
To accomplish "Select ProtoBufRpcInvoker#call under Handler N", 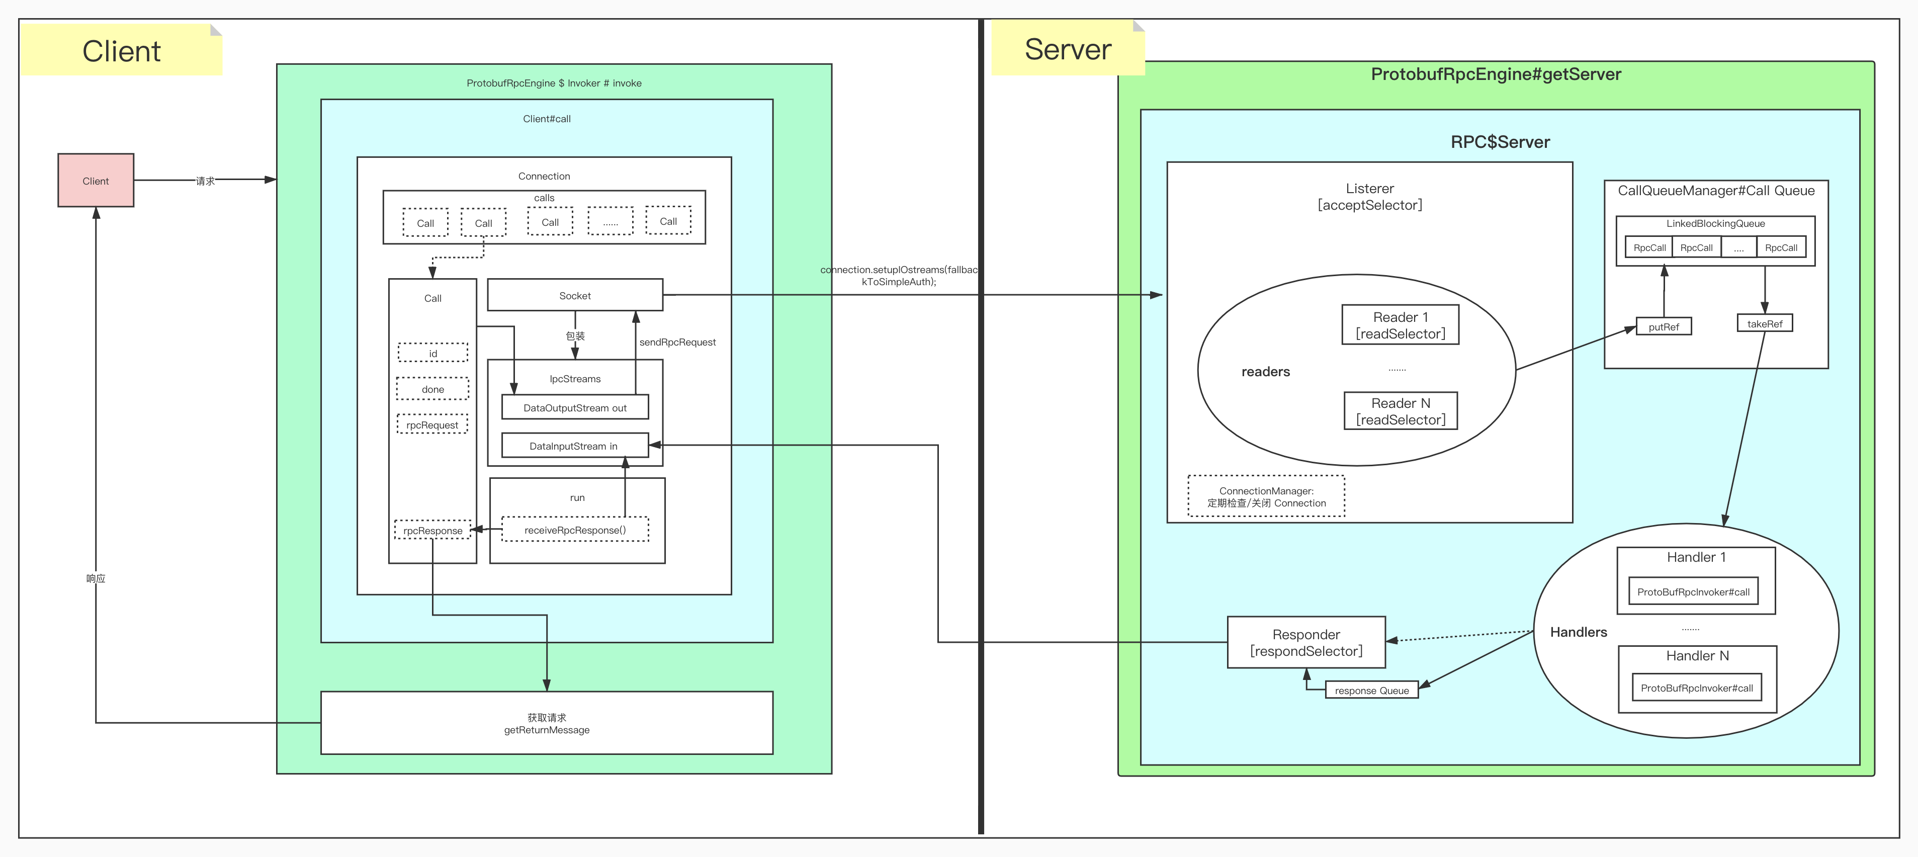I will 1696,688.
